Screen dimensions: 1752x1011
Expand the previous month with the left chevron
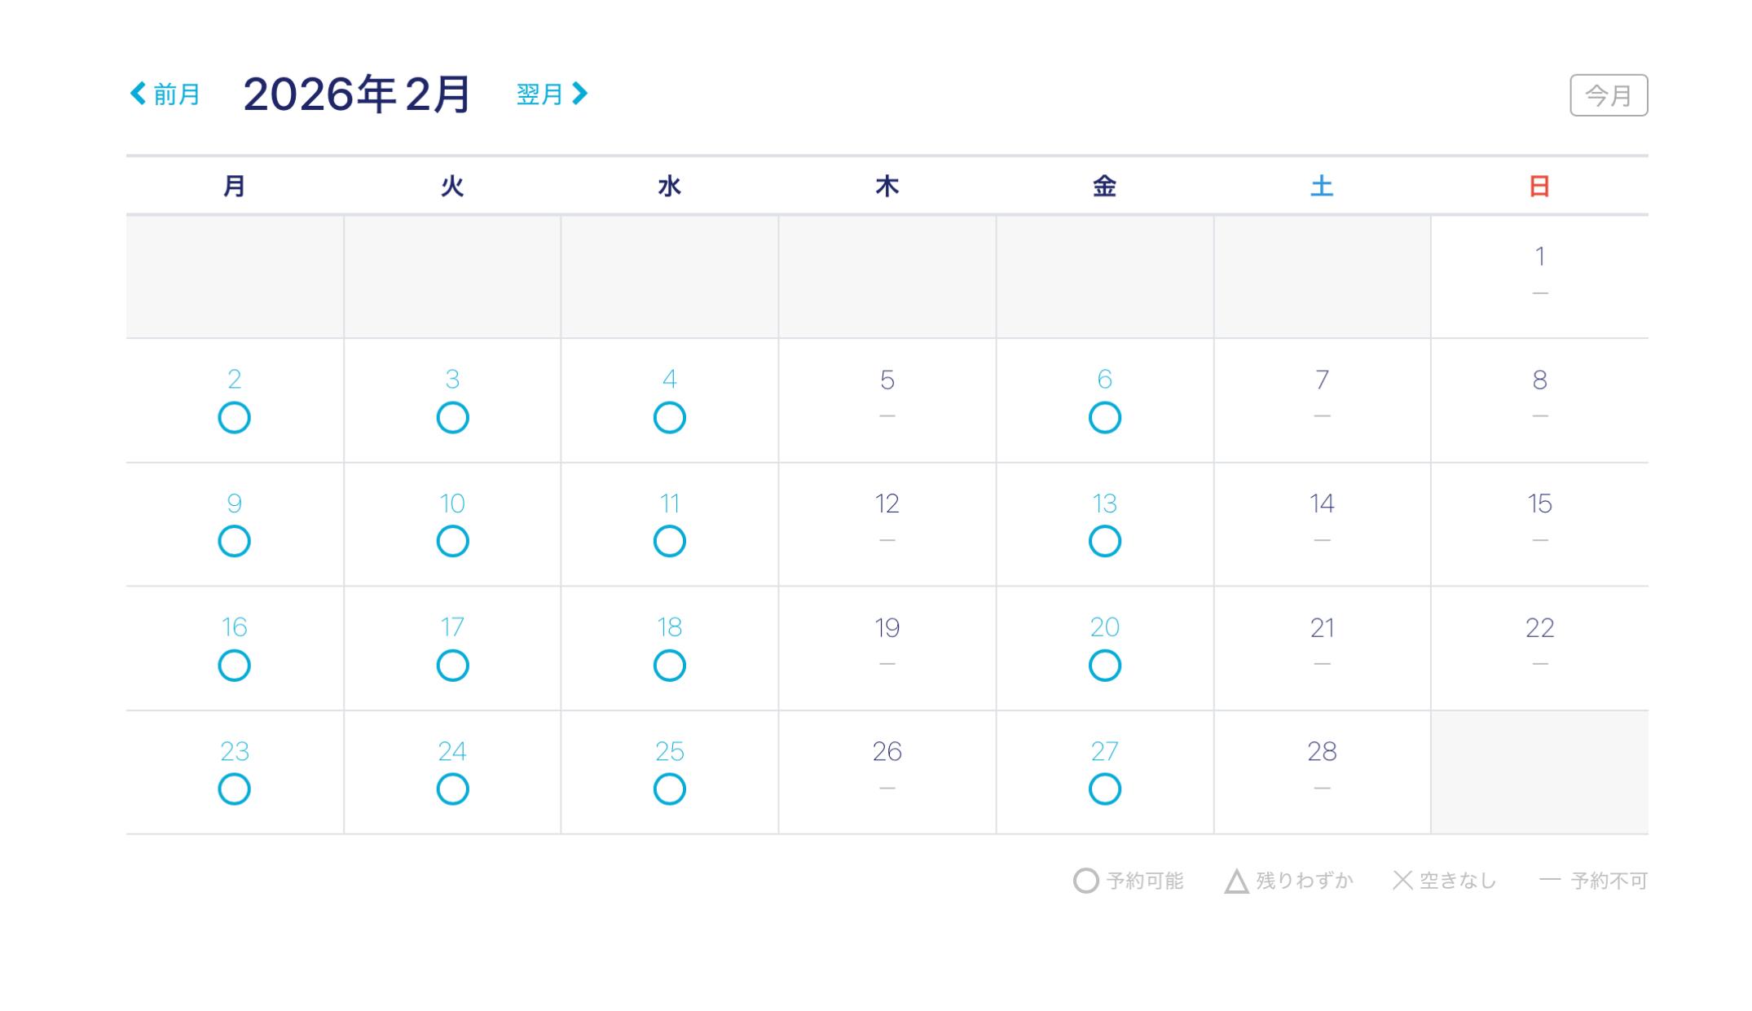tap(139, 93)
